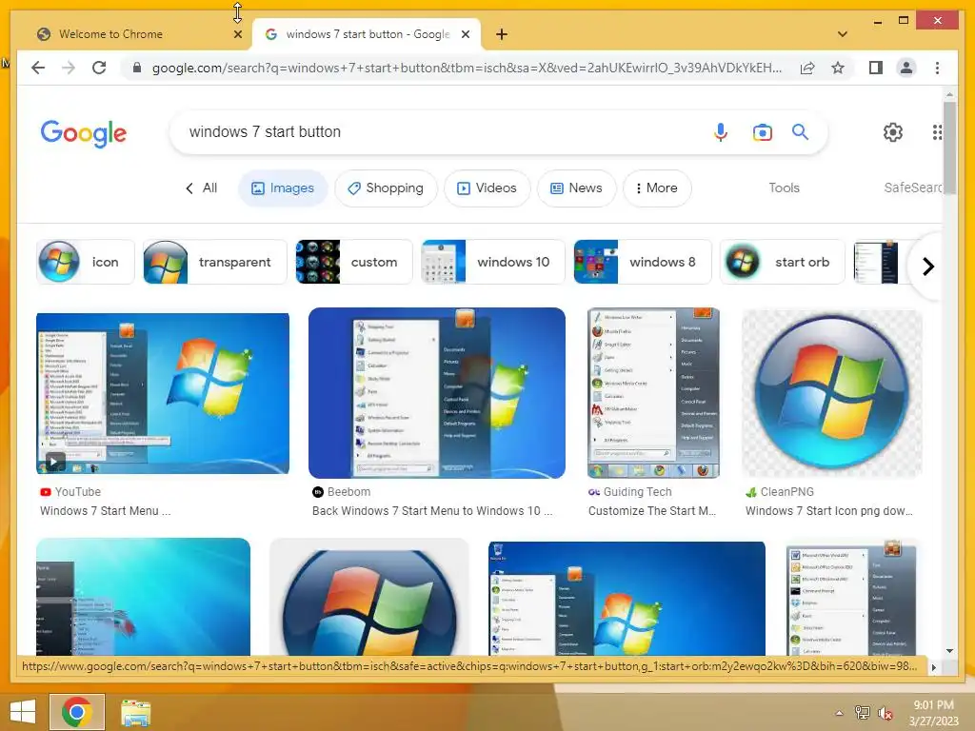
Task: Switch to the News tab
Action: [x=576, y=188]
